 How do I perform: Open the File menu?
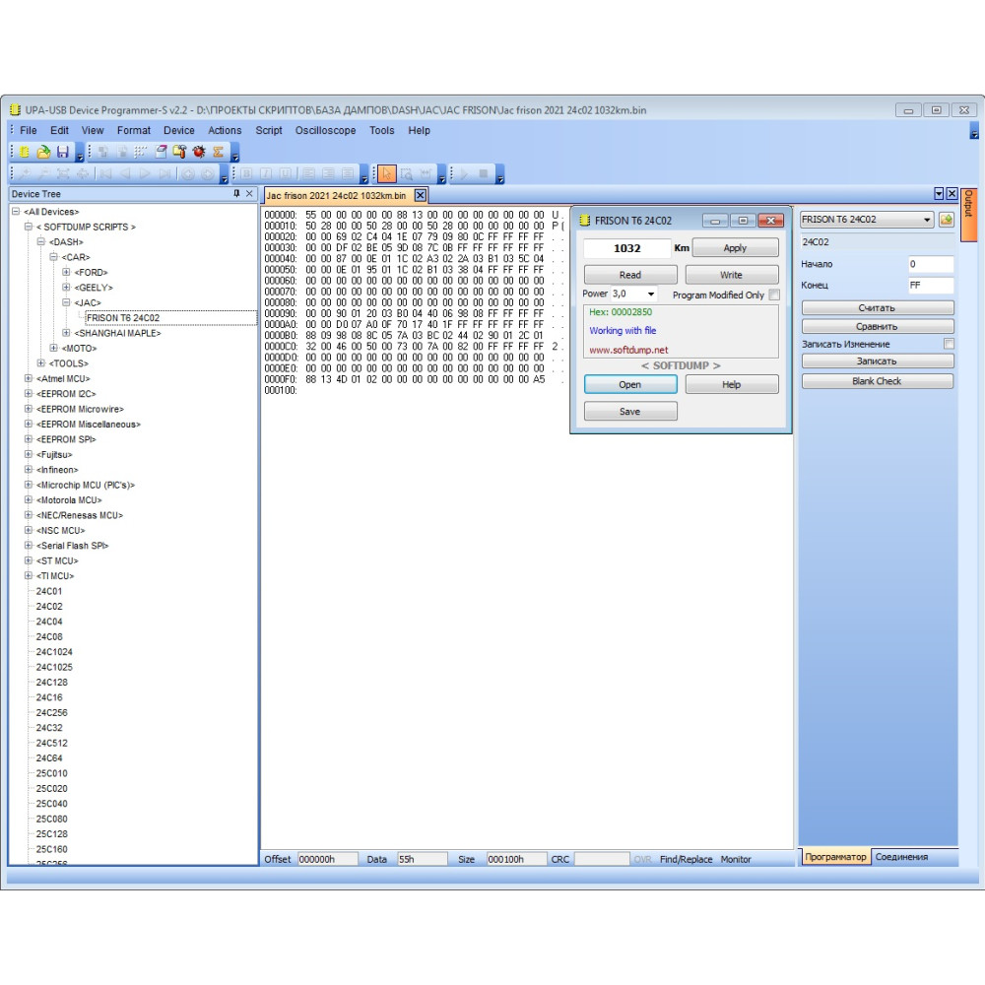29,130
